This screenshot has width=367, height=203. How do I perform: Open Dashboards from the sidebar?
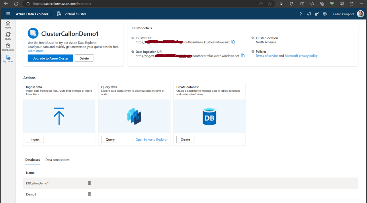[8, 47]
